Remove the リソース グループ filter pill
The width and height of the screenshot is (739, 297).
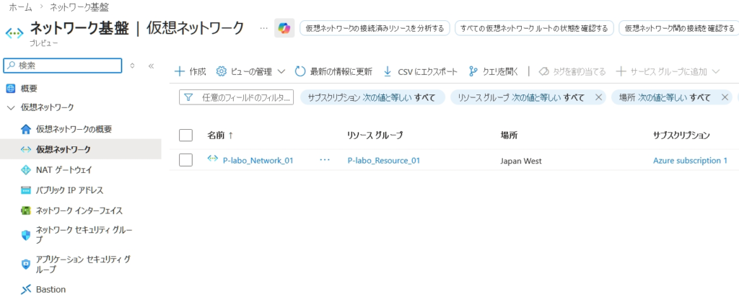click(x=598, y=97)
